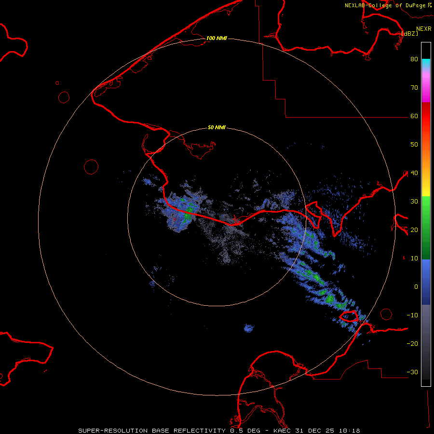Click the 30 value on the dBZ scale
This screenshot has width=434, height=434.
click(x=414, y=202)
